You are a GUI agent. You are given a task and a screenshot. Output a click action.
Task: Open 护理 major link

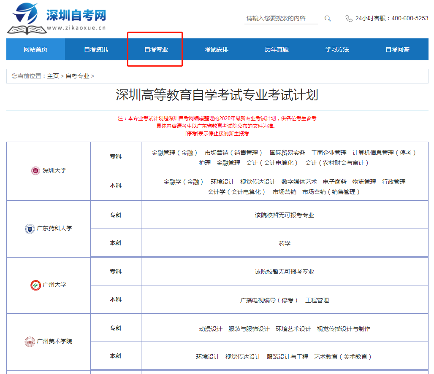[205, 163]
